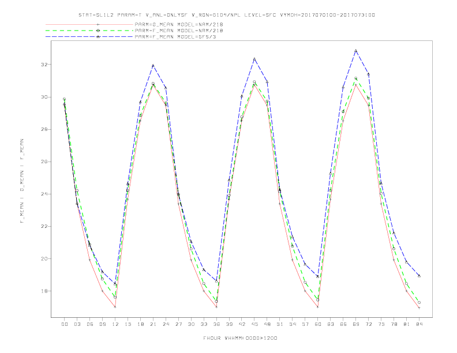Image resolution: width=457 pixels, height=353 pixels.
Task: Click blue GFS triangle data point at hour 69
Action: tap(356, 51)
